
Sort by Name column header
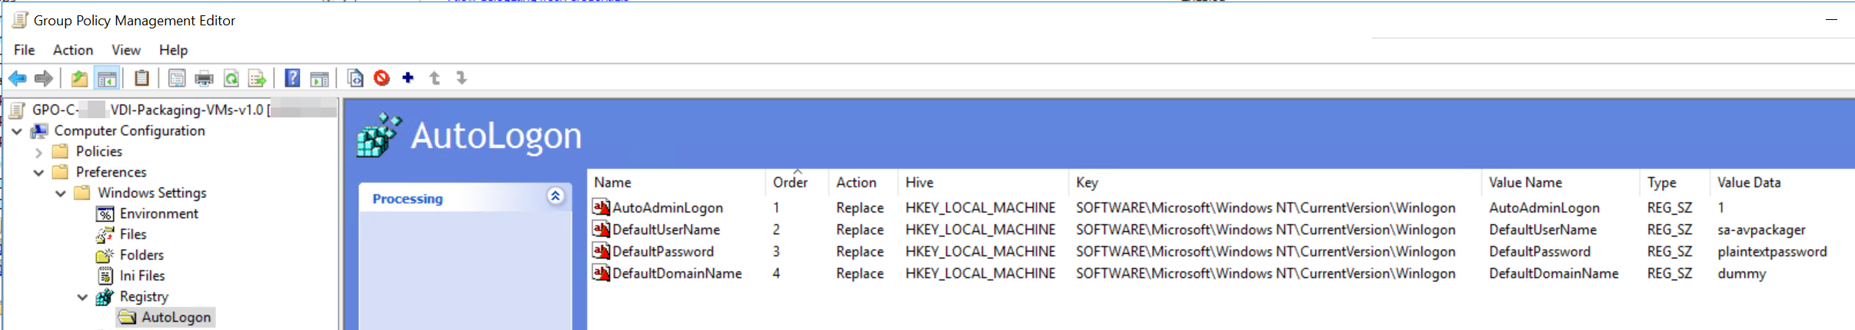tap(677, 183)
